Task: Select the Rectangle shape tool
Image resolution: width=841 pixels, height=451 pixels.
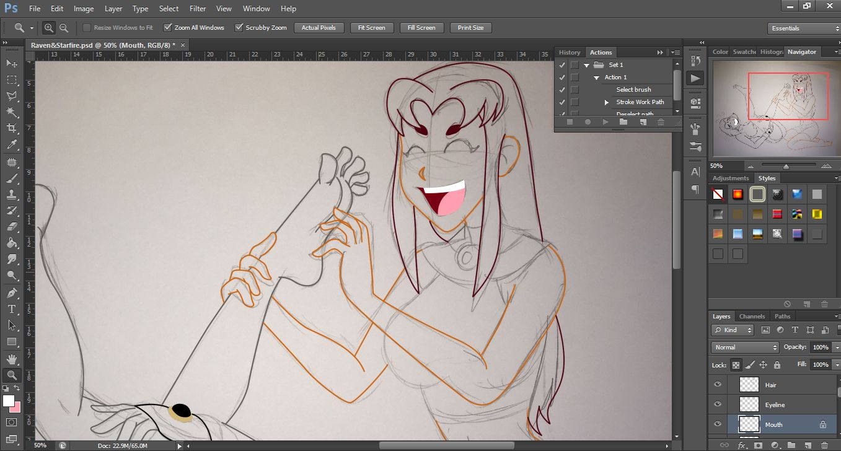Action: click(12, 341)
